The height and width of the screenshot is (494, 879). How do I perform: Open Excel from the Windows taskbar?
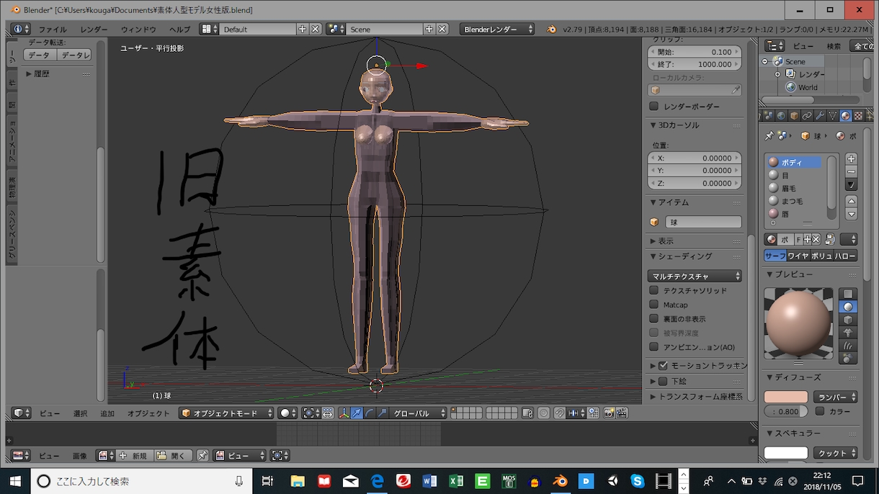(455, 481)
